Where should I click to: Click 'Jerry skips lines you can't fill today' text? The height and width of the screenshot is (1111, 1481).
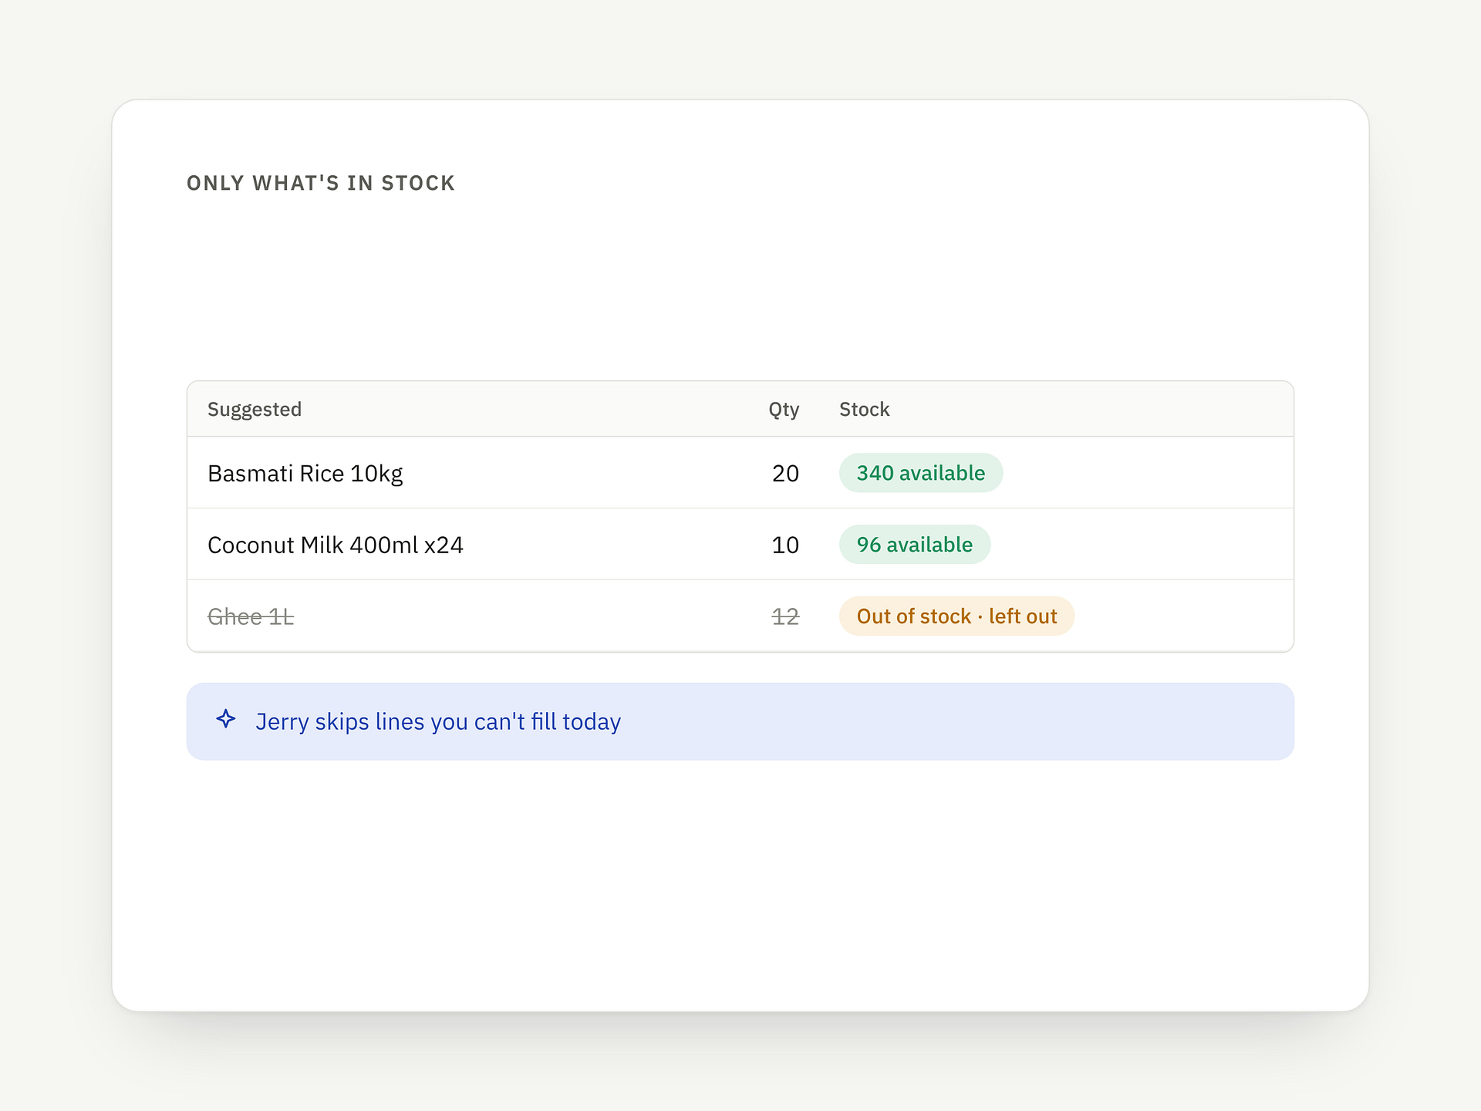[438, 721]
